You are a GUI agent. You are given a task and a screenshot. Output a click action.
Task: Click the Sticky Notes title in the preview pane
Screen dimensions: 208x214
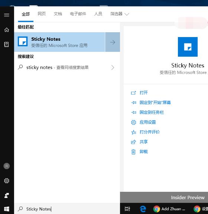pos(188,66)
